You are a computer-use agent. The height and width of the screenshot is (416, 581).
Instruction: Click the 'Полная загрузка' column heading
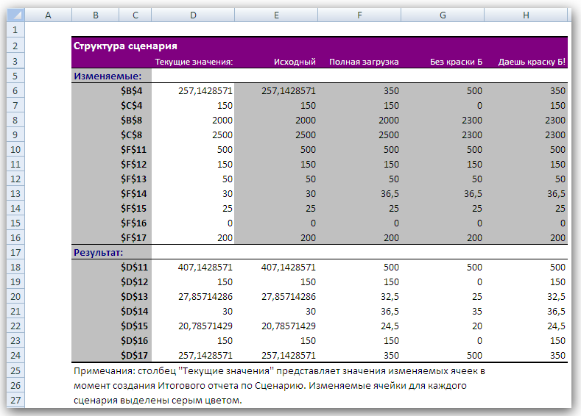coord(364,62)
